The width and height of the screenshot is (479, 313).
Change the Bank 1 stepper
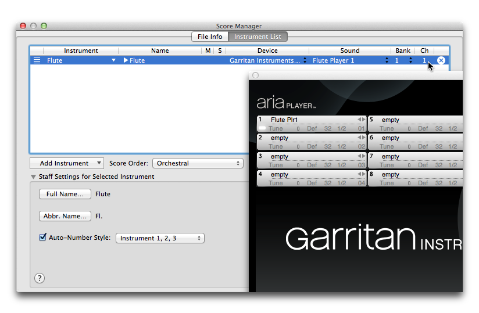(410, 60)
